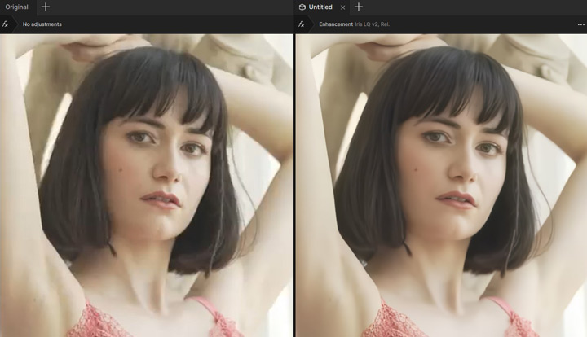Image resolution: width=587 pixels, height=337 pixels.
Task: Select the 'No adjustments' label
Action: coord(42,24)
